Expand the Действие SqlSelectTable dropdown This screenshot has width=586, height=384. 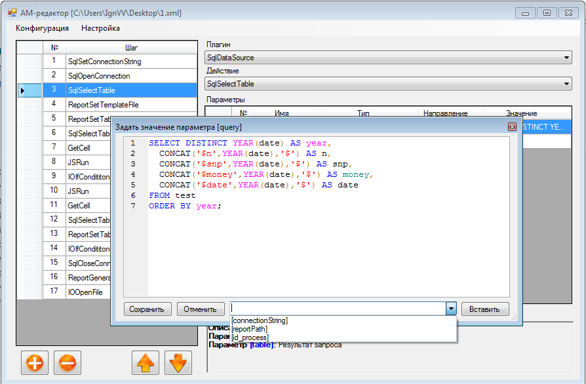coord(566,84)
